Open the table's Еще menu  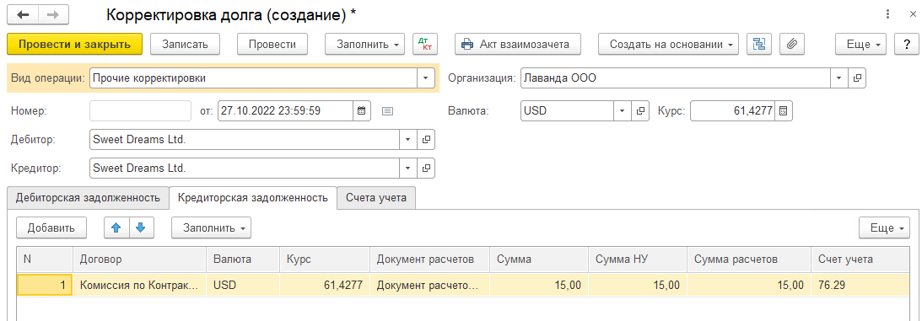884,228
